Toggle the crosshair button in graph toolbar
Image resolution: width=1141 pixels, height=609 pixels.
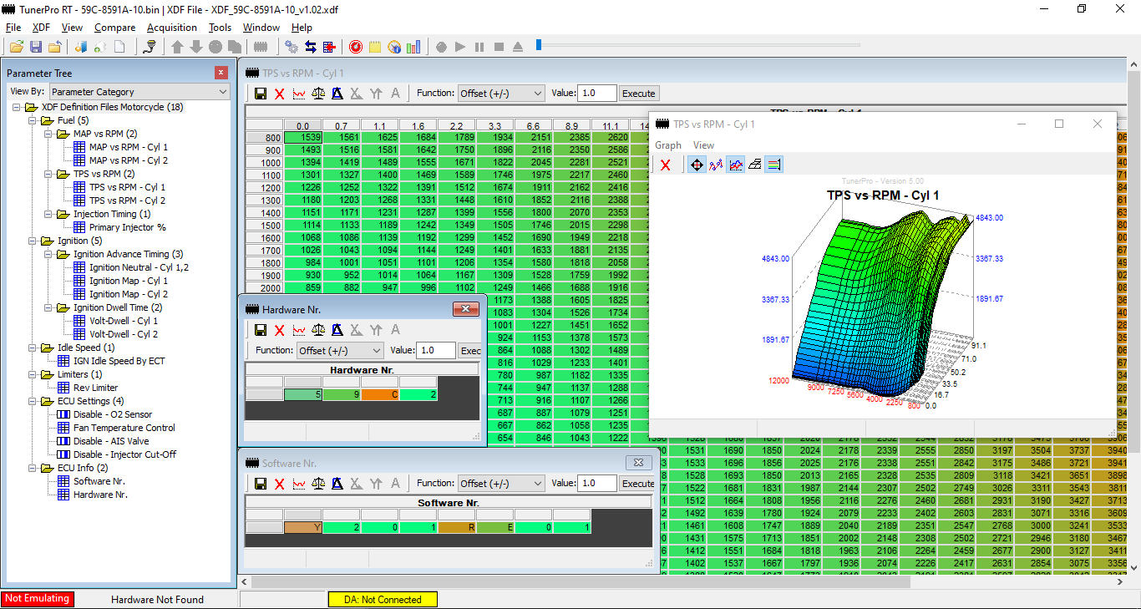pos(695,165)
